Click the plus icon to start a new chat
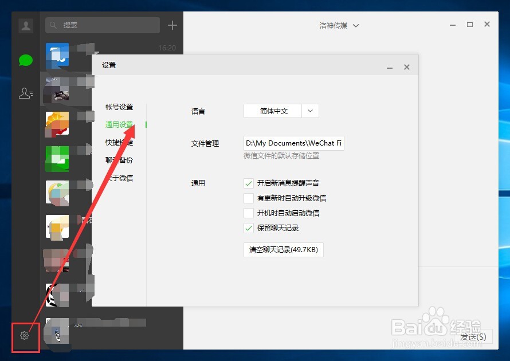Screen dimensions: 510x361 (x=171, y=25)
